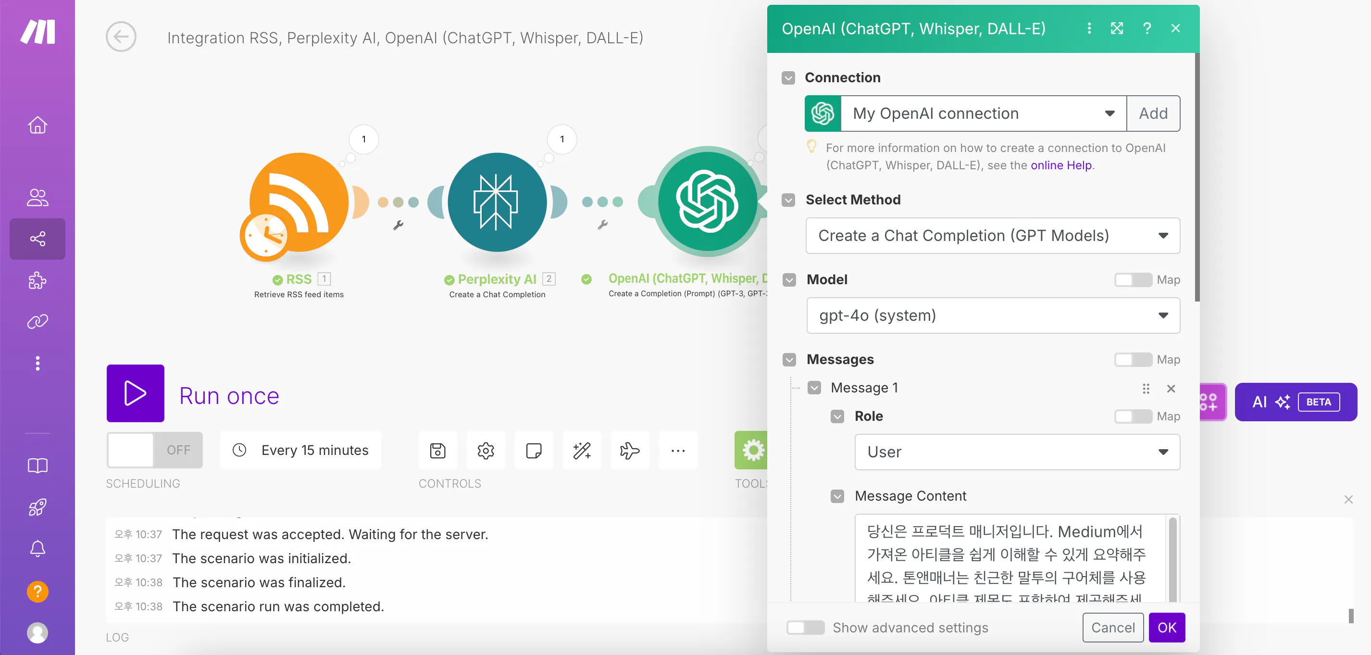The width and height of the screenshot is (1371, 655).
Task: Open the user profile avatar
Action: [37, 632]
